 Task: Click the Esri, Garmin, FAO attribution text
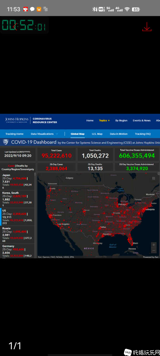click(x=56, y=257)
